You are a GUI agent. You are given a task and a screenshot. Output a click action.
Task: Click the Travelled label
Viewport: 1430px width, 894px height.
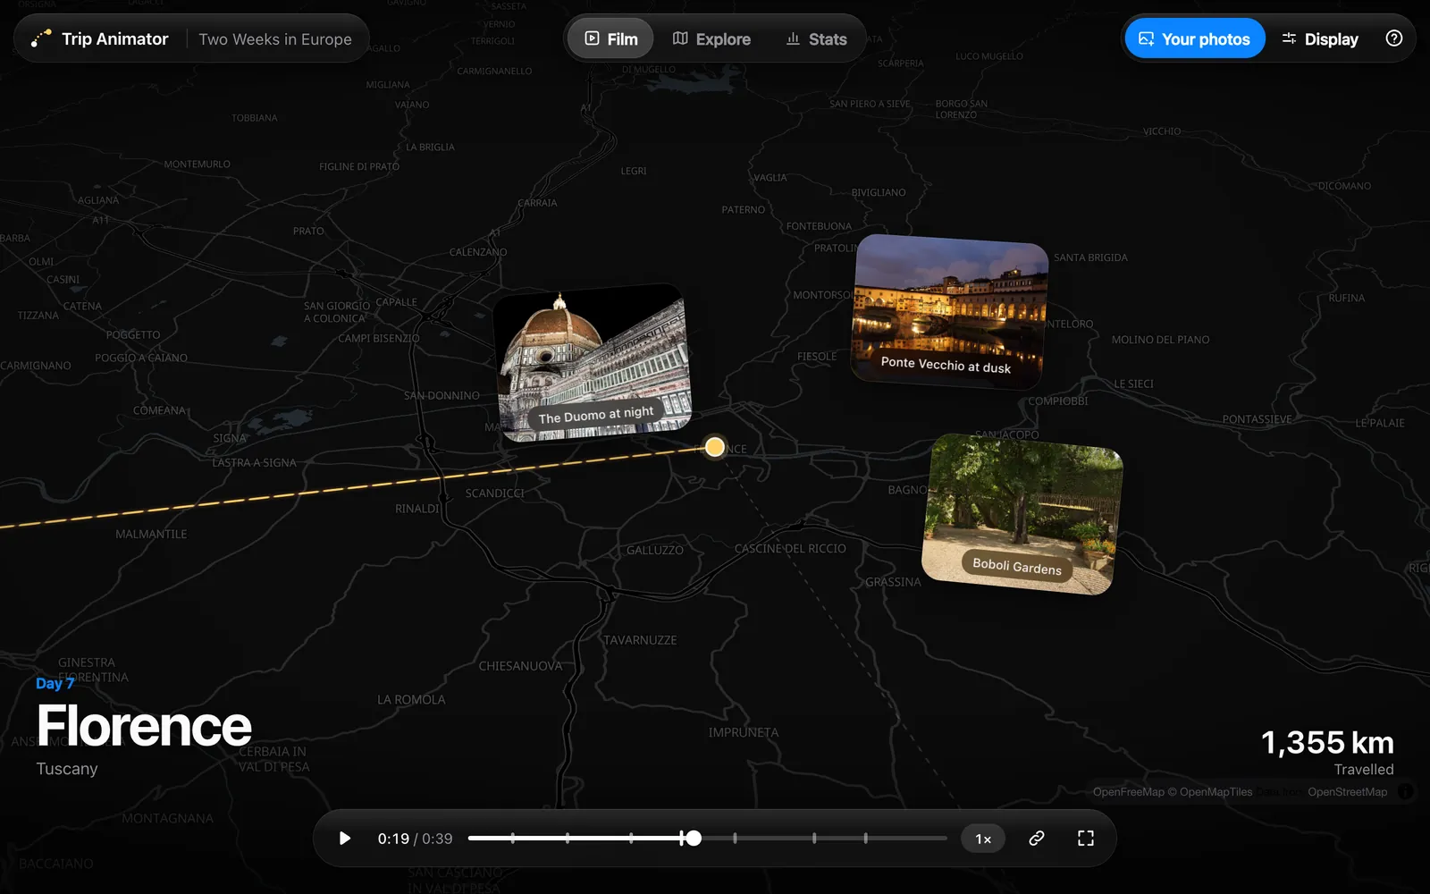click(1364, 770)
